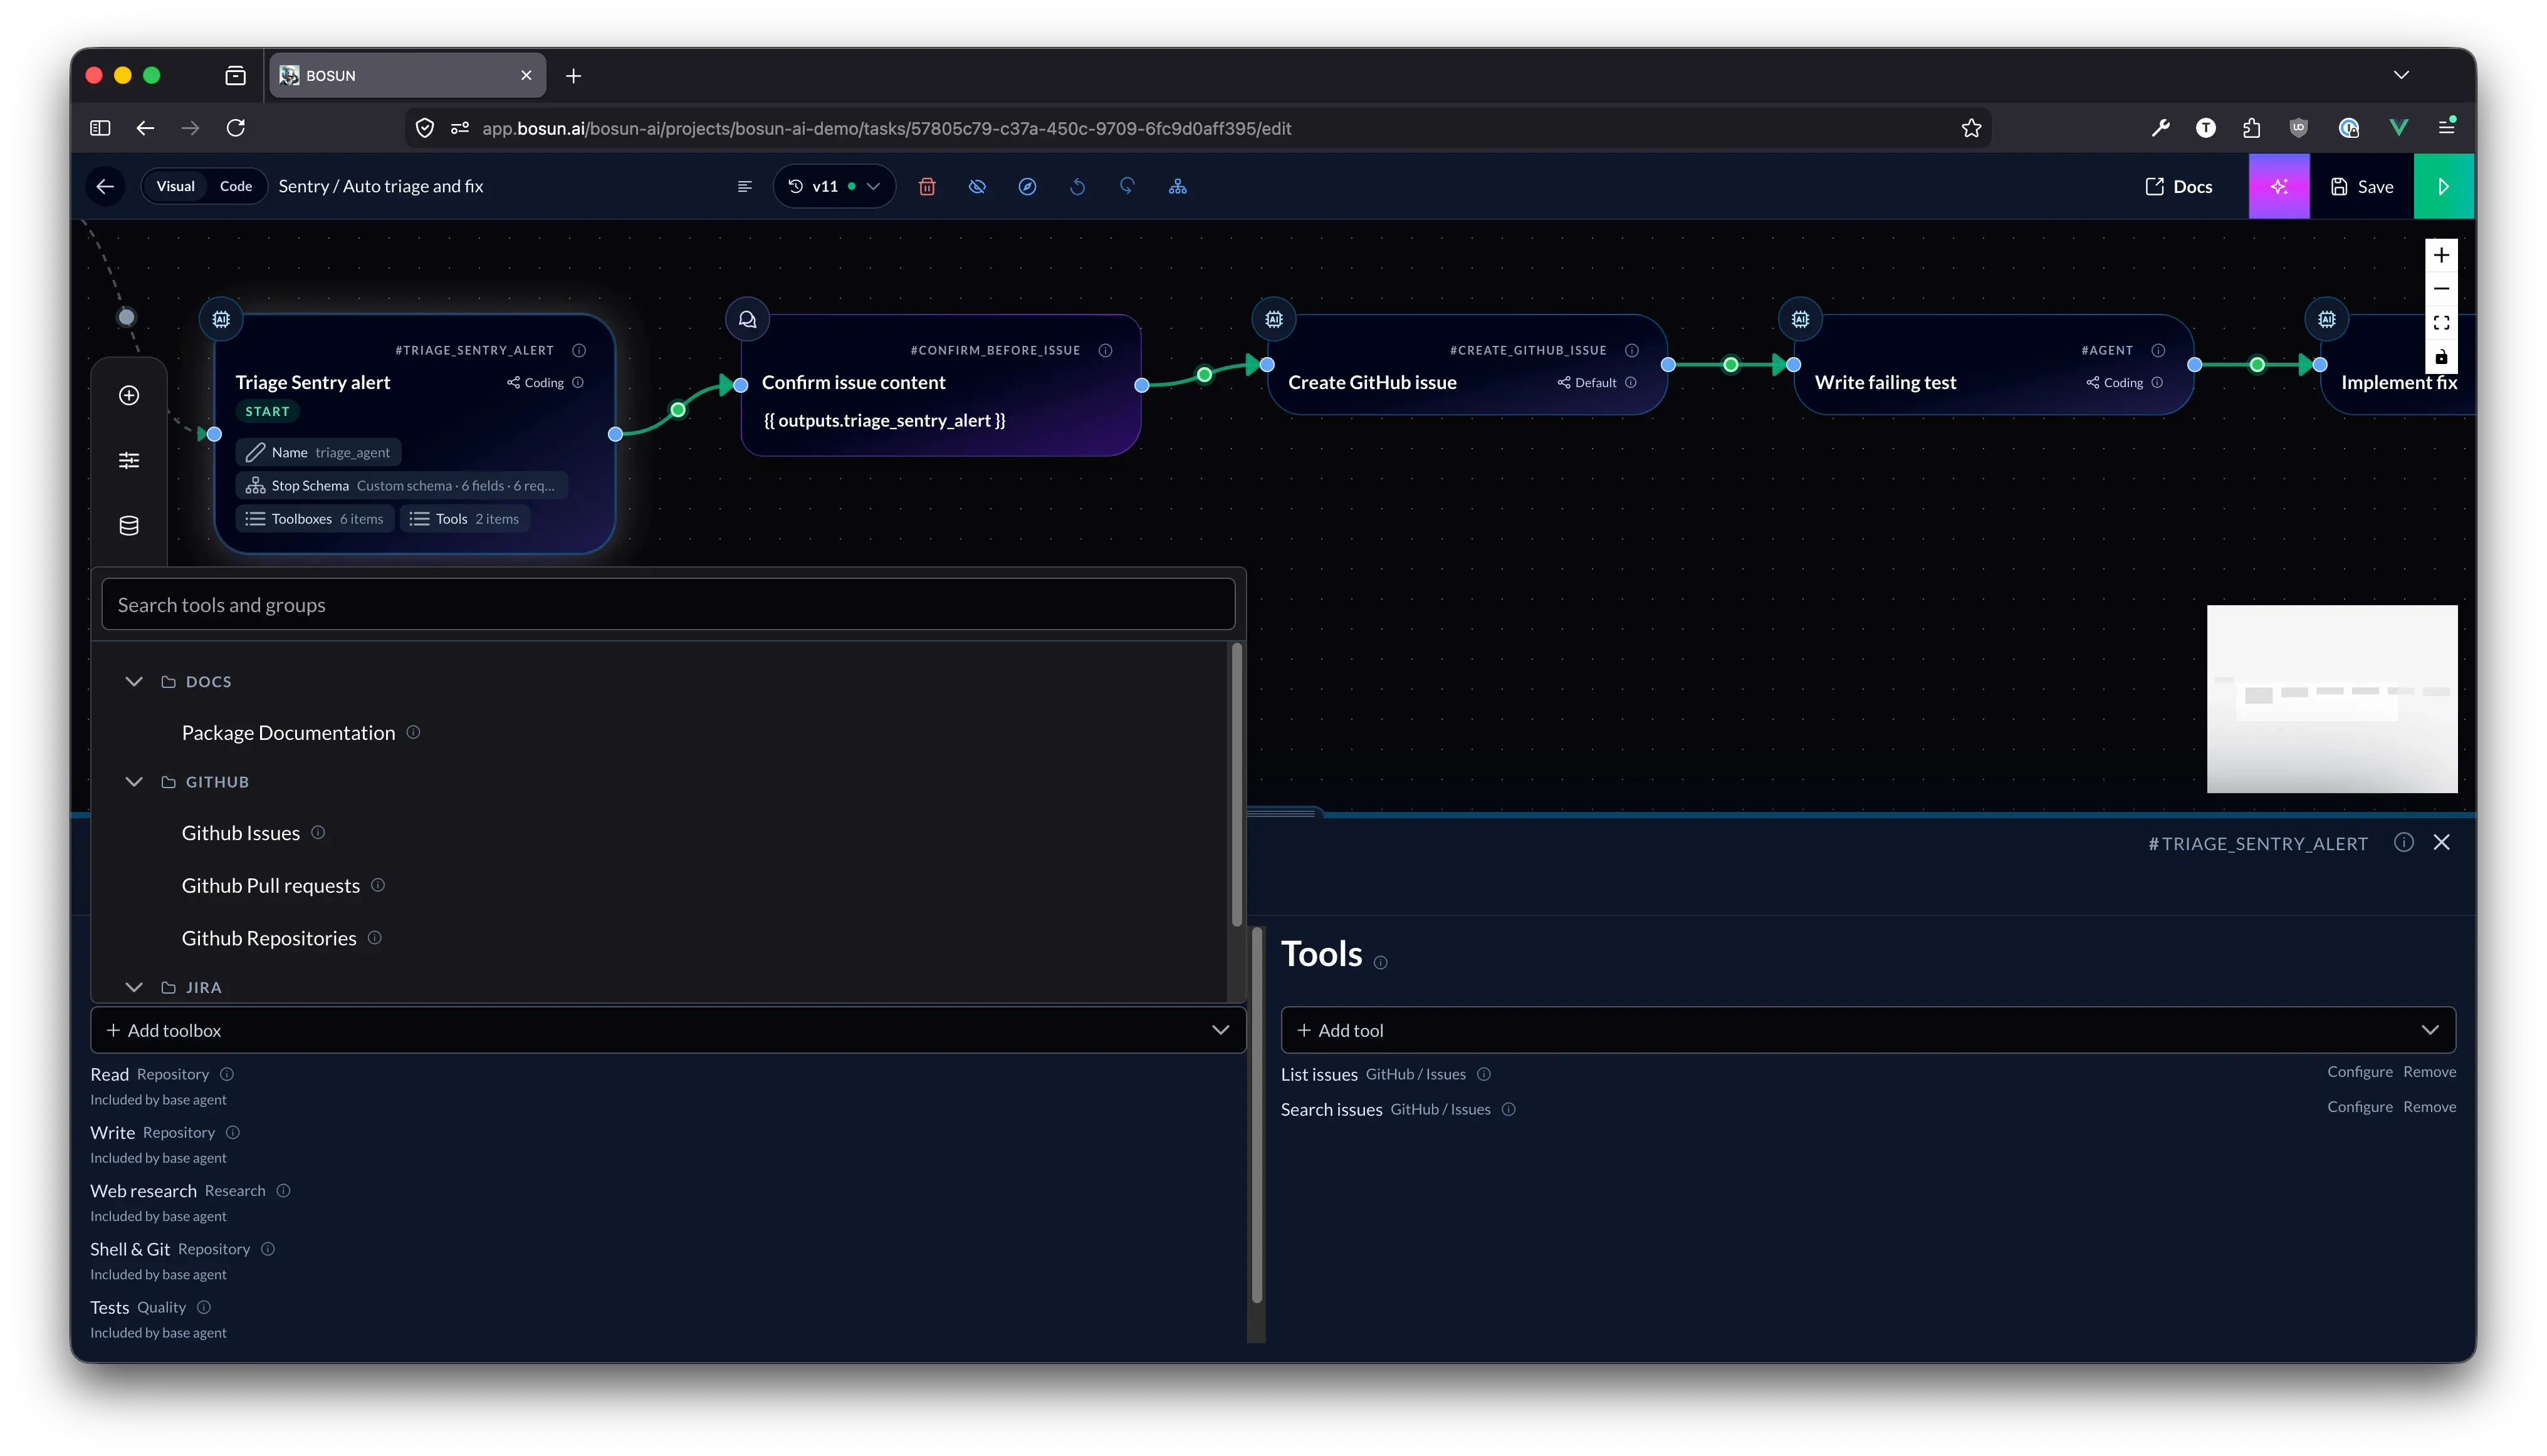Click the Save button

(x=2363, y=186)
